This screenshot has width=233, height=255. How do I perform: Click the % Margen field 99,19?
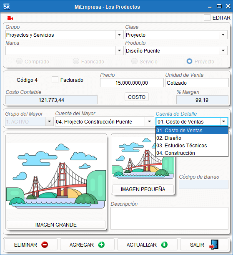coord(202,100)
